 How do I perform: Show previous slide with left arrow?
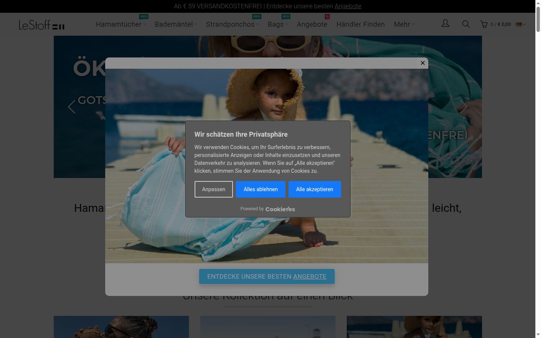click(x=71, y=107)
